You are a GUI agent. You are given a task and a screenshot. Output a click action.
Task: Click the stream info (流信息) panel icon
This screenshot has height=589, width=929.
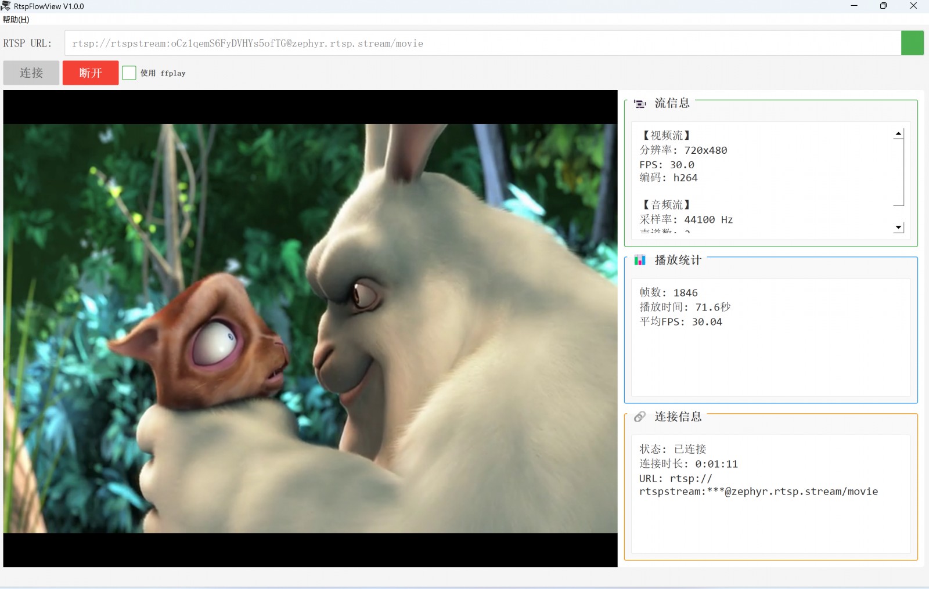coord(640,104)
